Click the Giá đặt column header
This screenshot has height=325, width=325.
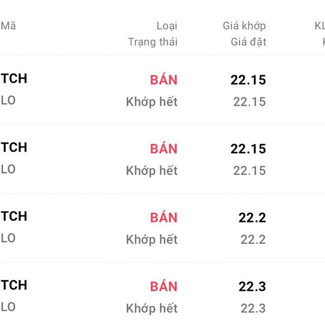(x=248, y=42)
